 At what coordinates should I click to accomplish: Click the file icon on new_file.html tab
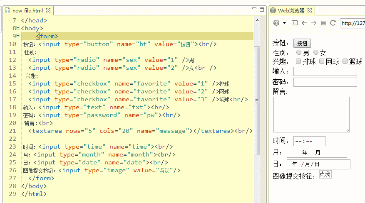7,11
